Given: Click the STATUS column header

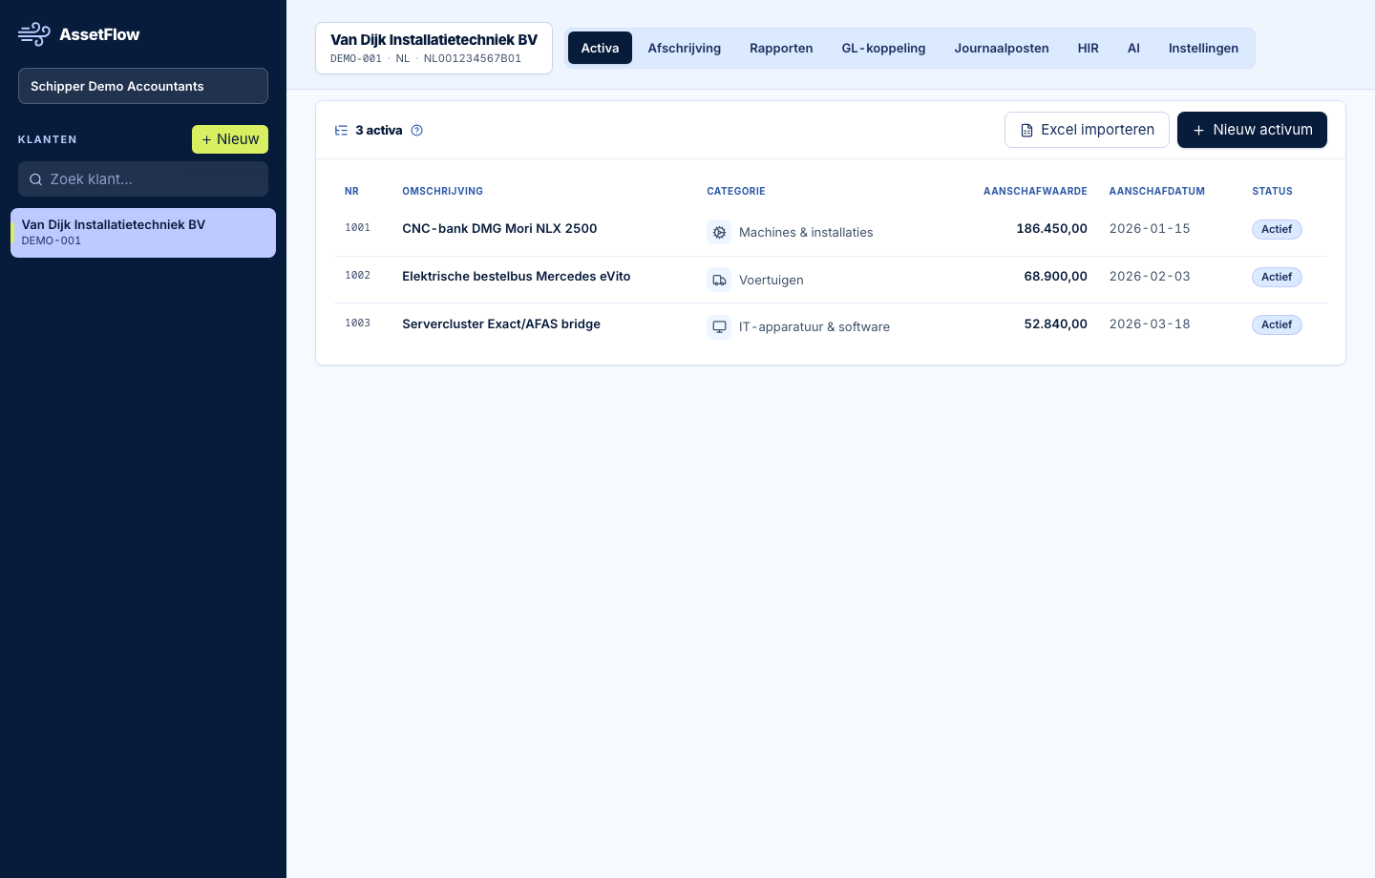Looking at the screenshot, I should click(x=1272, y=191).
